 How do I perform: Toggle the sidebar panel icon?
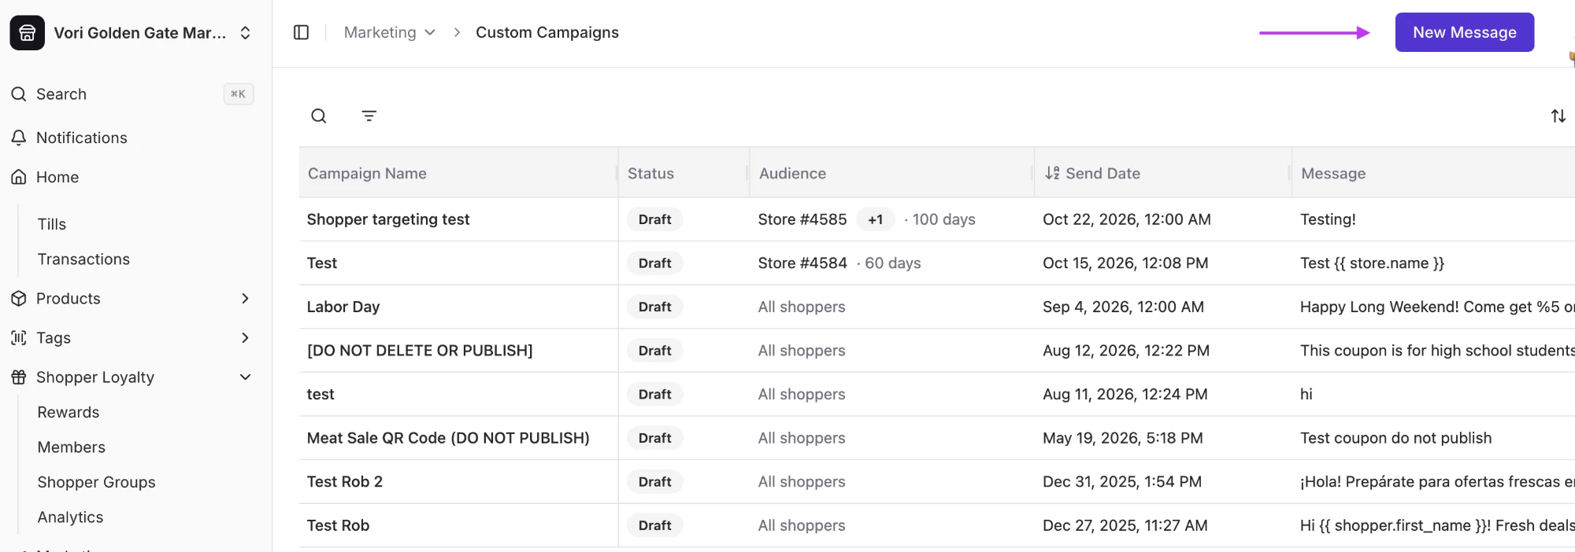pyautogui.click(x=301, y=32)
